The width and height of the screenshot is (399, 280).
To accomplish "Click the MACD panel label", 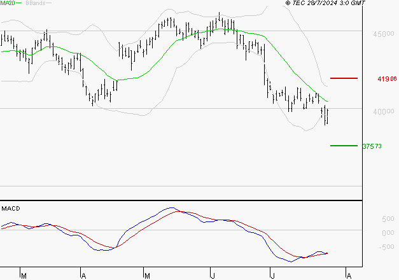I will click(11, 209).
